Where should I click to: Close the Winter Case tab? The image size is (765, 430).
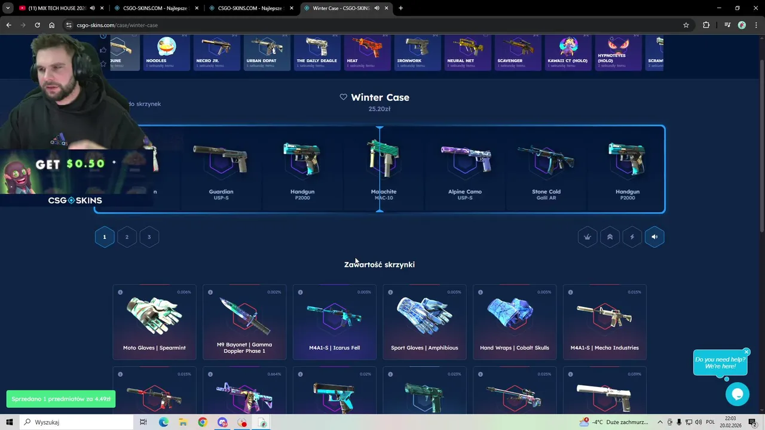click(x=387, y=8)
